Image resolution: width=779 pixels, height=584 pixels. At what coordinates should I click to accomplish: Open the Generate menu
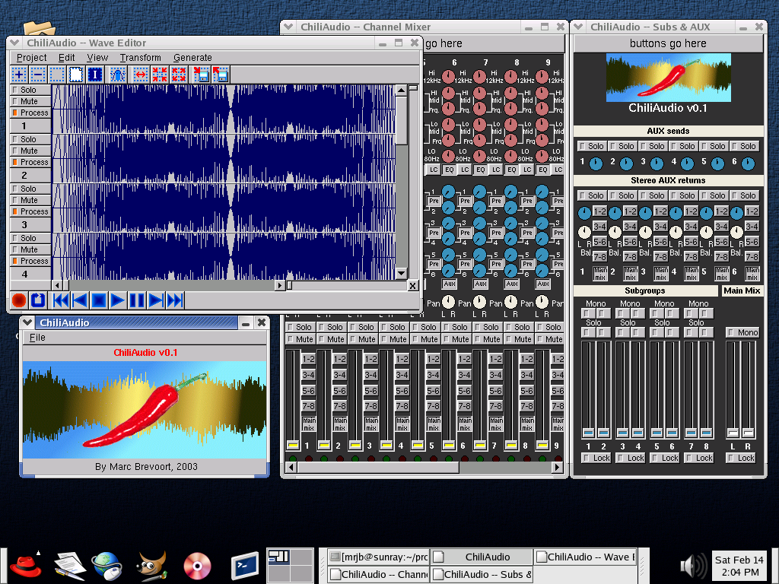(192, 58)
